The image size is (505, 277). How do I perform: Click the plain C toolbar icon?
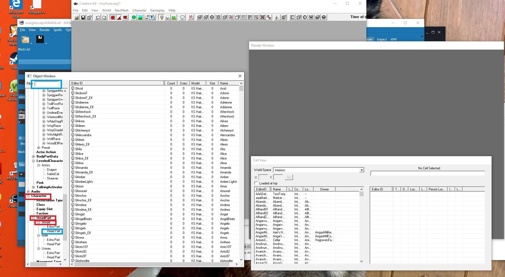coord(292,17)
